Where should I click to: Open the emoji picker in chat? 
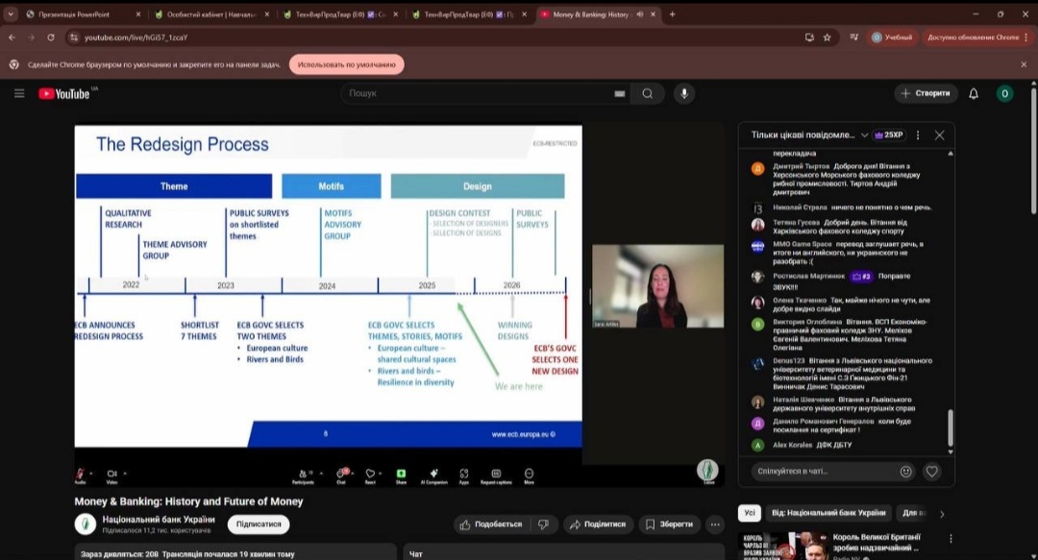905,472
